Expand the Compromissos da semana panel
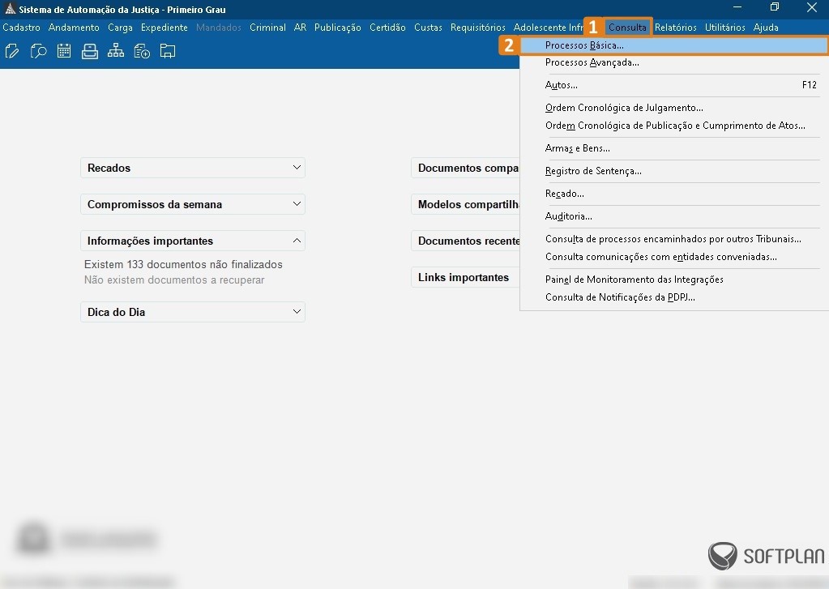 [x=192, y=204]
